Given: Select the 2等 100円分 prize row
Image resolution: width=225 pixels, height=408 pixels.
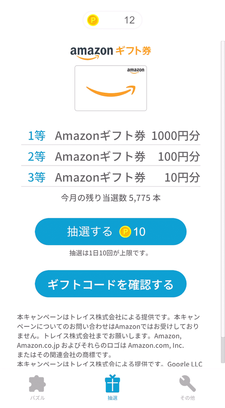Looking at the screenshot, I should [x=111, y=156].
